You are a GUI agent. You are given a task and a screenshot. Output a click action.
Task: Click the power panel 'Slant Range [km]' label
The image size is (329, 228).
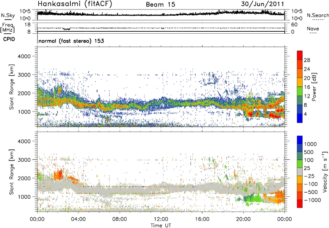[12, 87]
